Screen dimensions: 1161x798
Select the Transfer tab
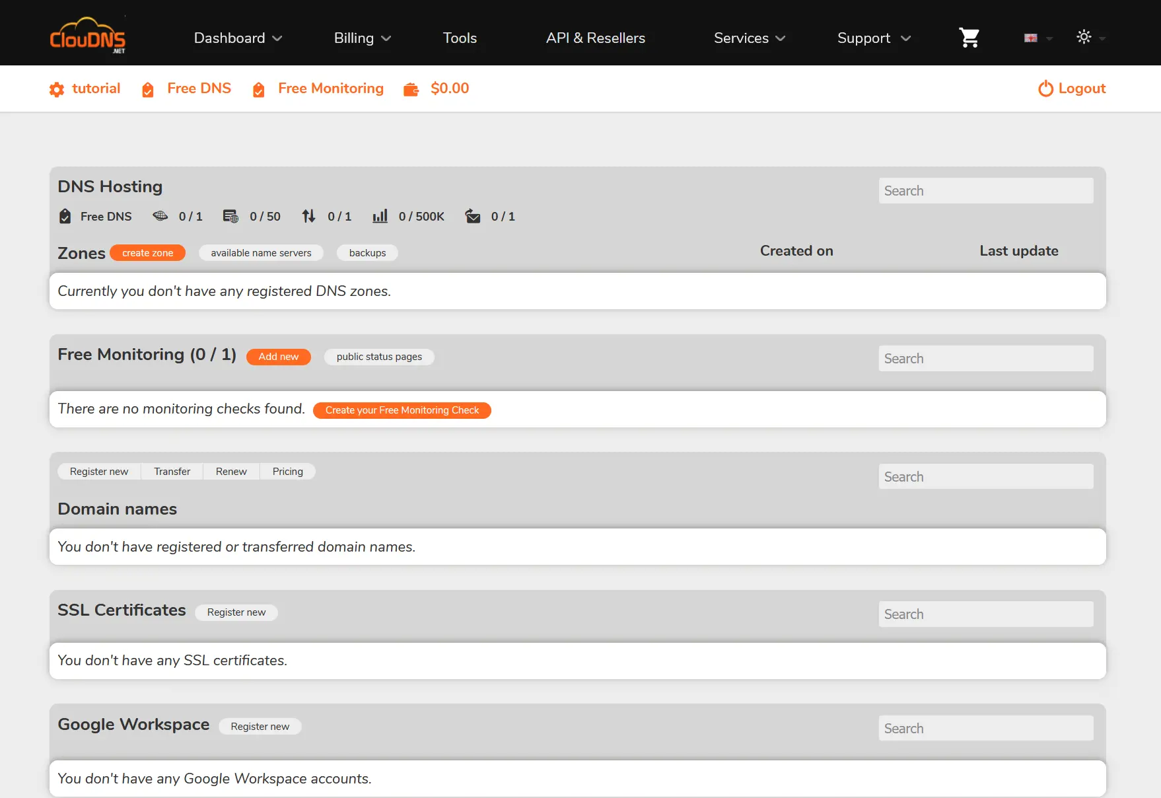coord(172,472)
